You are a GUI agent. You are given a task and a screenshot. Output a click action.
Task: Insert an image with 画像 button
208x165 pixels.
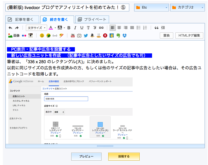pyautogui.click(x=14, y=35)
